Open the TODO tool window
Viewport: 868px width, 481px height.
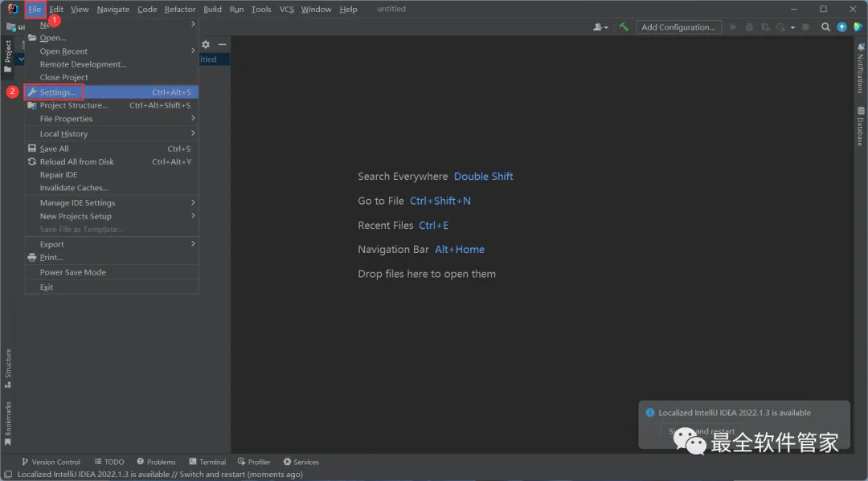pos(109,462)
